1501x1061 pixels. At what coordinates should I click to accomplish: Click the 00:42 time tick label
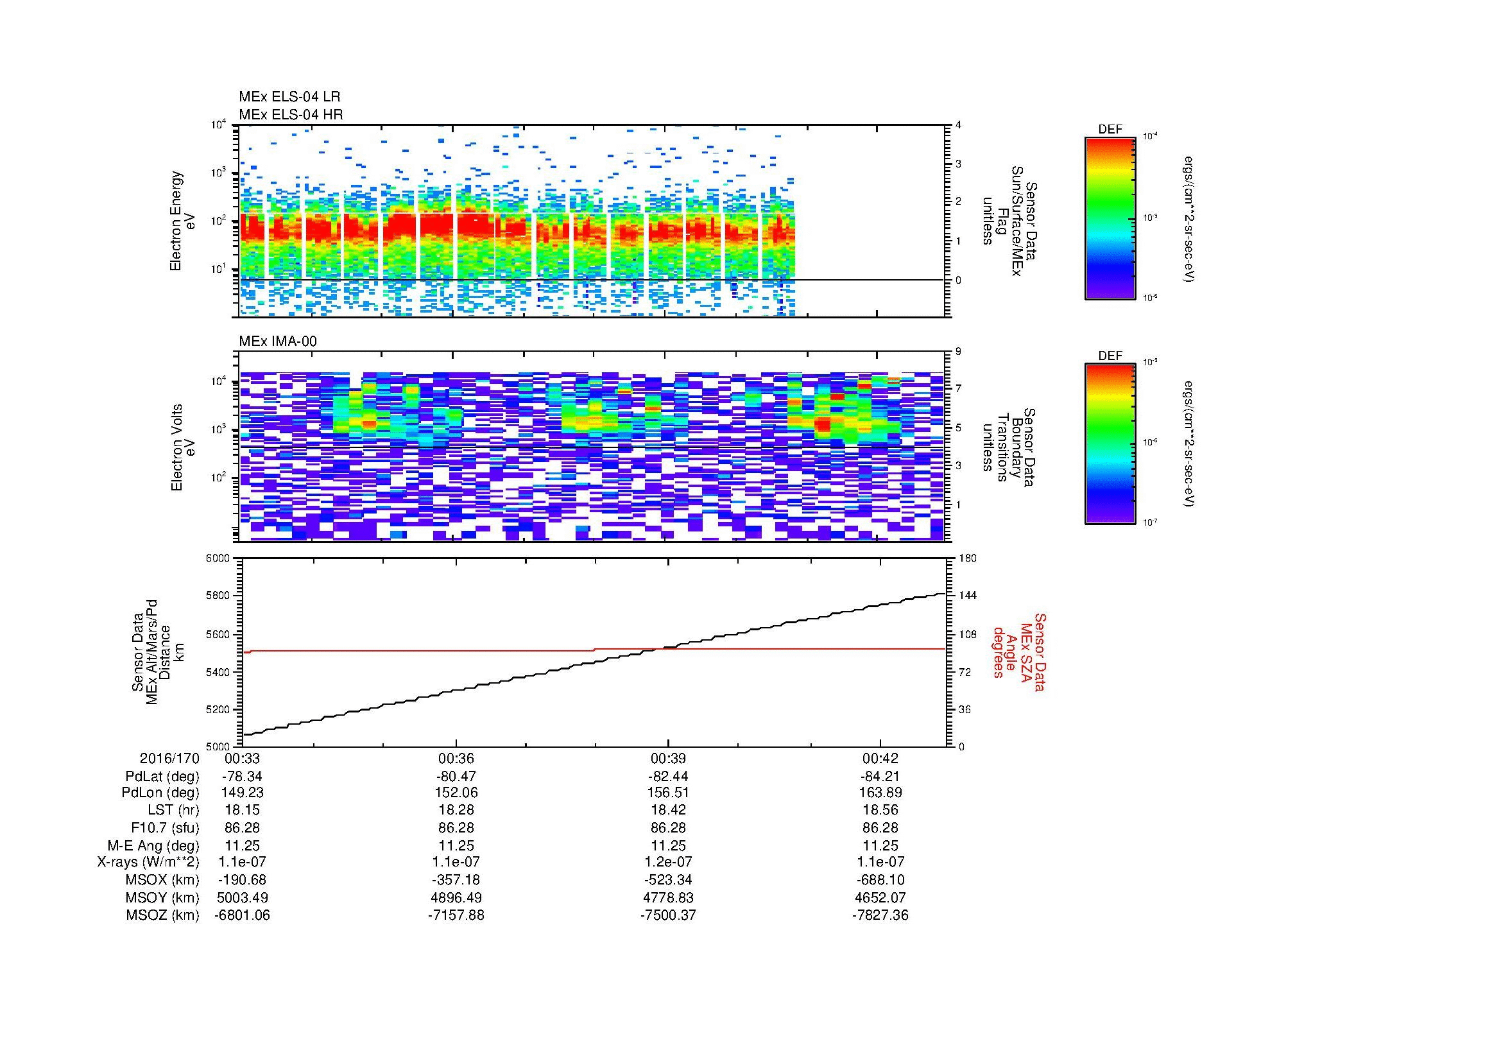pyautogui.click(x=880, y=758)
